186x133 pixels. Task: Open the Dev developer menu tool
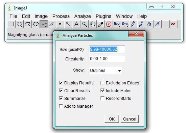pyautogui.click(x=117, y=24)
